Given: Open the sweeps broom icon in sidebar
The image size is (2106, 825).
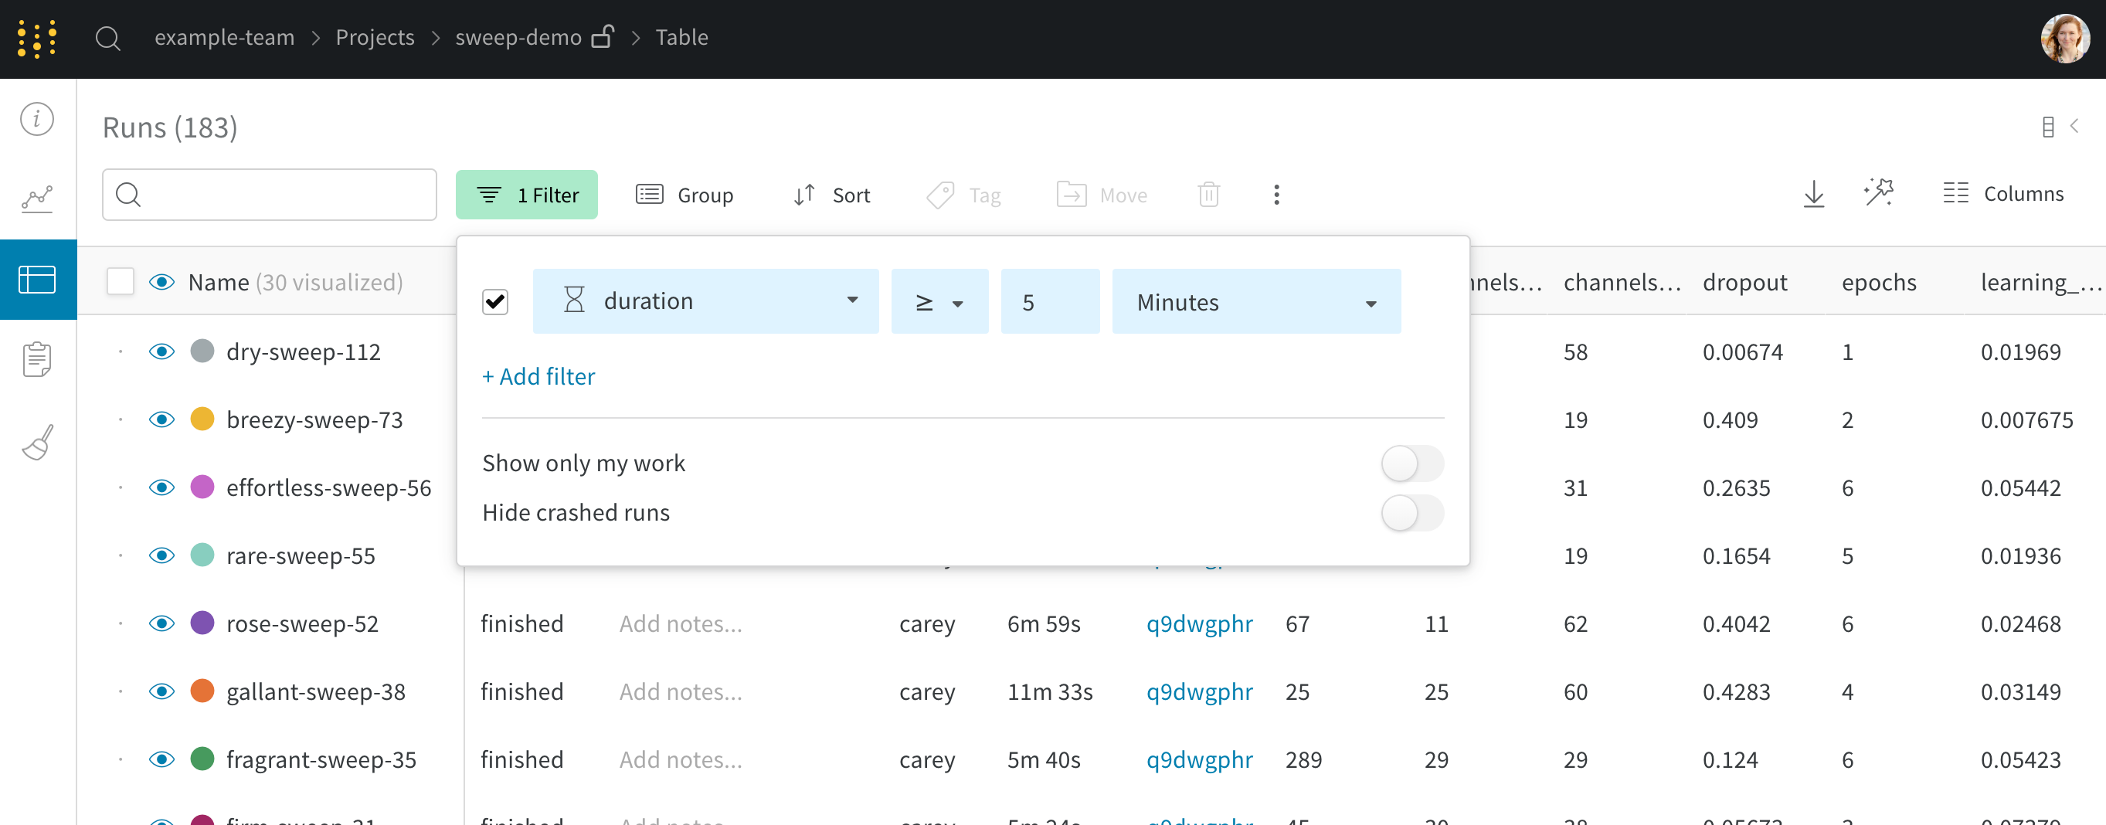Looking at the screenshot, I should [37, 443].
